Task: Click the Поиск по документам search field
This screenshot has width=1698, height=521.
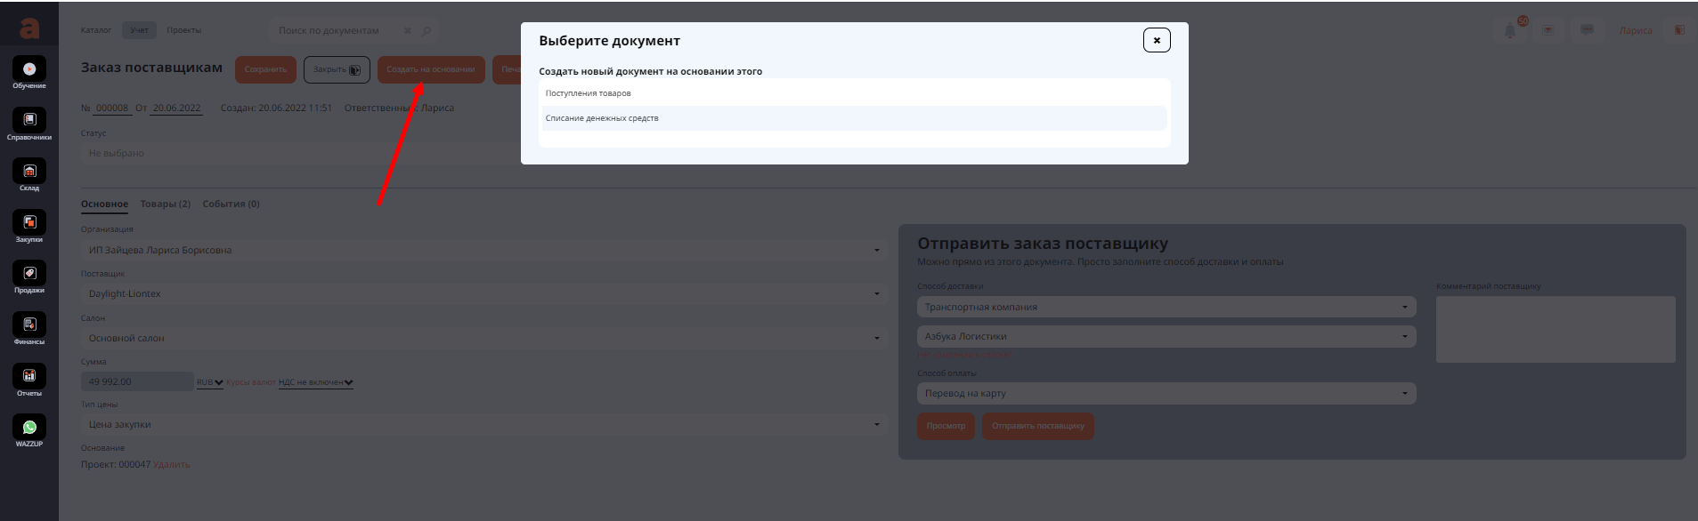Action: point(338,31)
